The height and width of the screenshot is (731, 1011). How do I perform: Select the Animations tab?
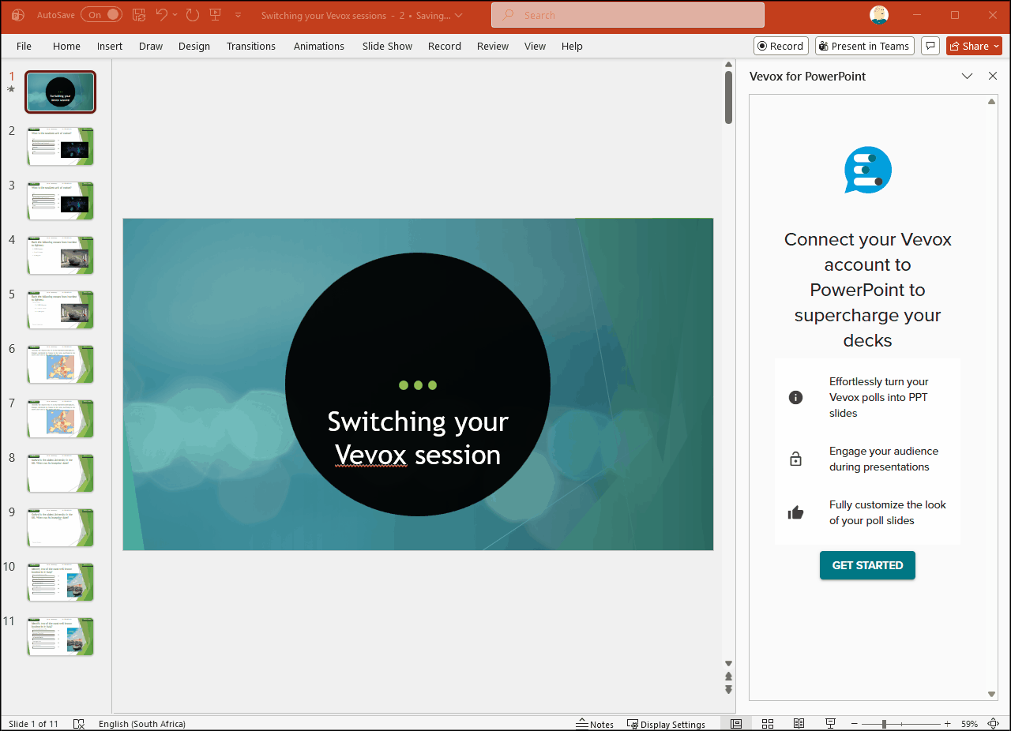[x=319, y=46]
